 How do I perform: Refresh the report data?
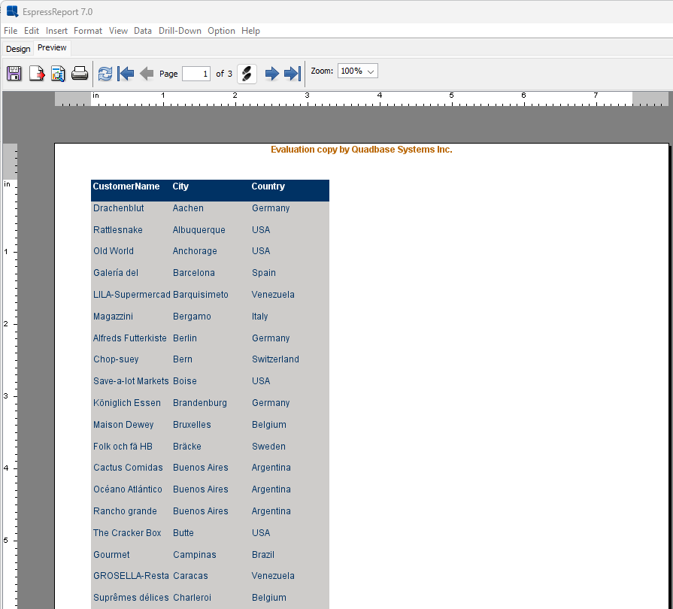point(105,74)
